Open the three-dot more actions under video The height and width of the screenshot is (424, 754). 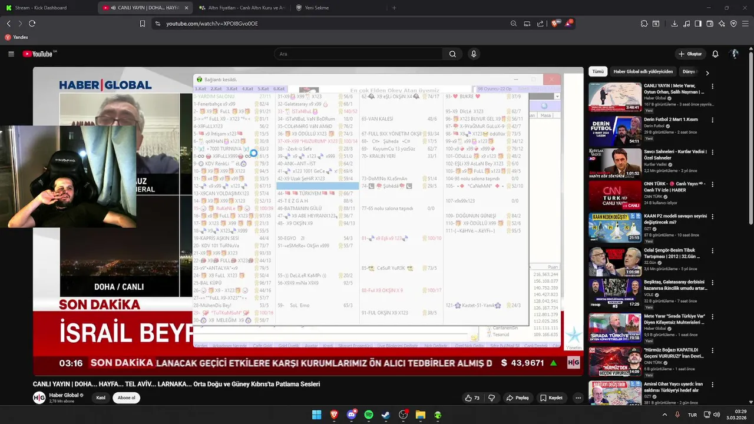tap(578, 397)
